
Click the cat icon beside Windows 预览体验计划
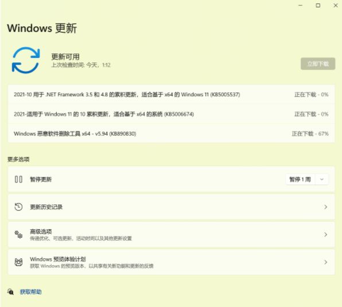click(x=18, y=262)
